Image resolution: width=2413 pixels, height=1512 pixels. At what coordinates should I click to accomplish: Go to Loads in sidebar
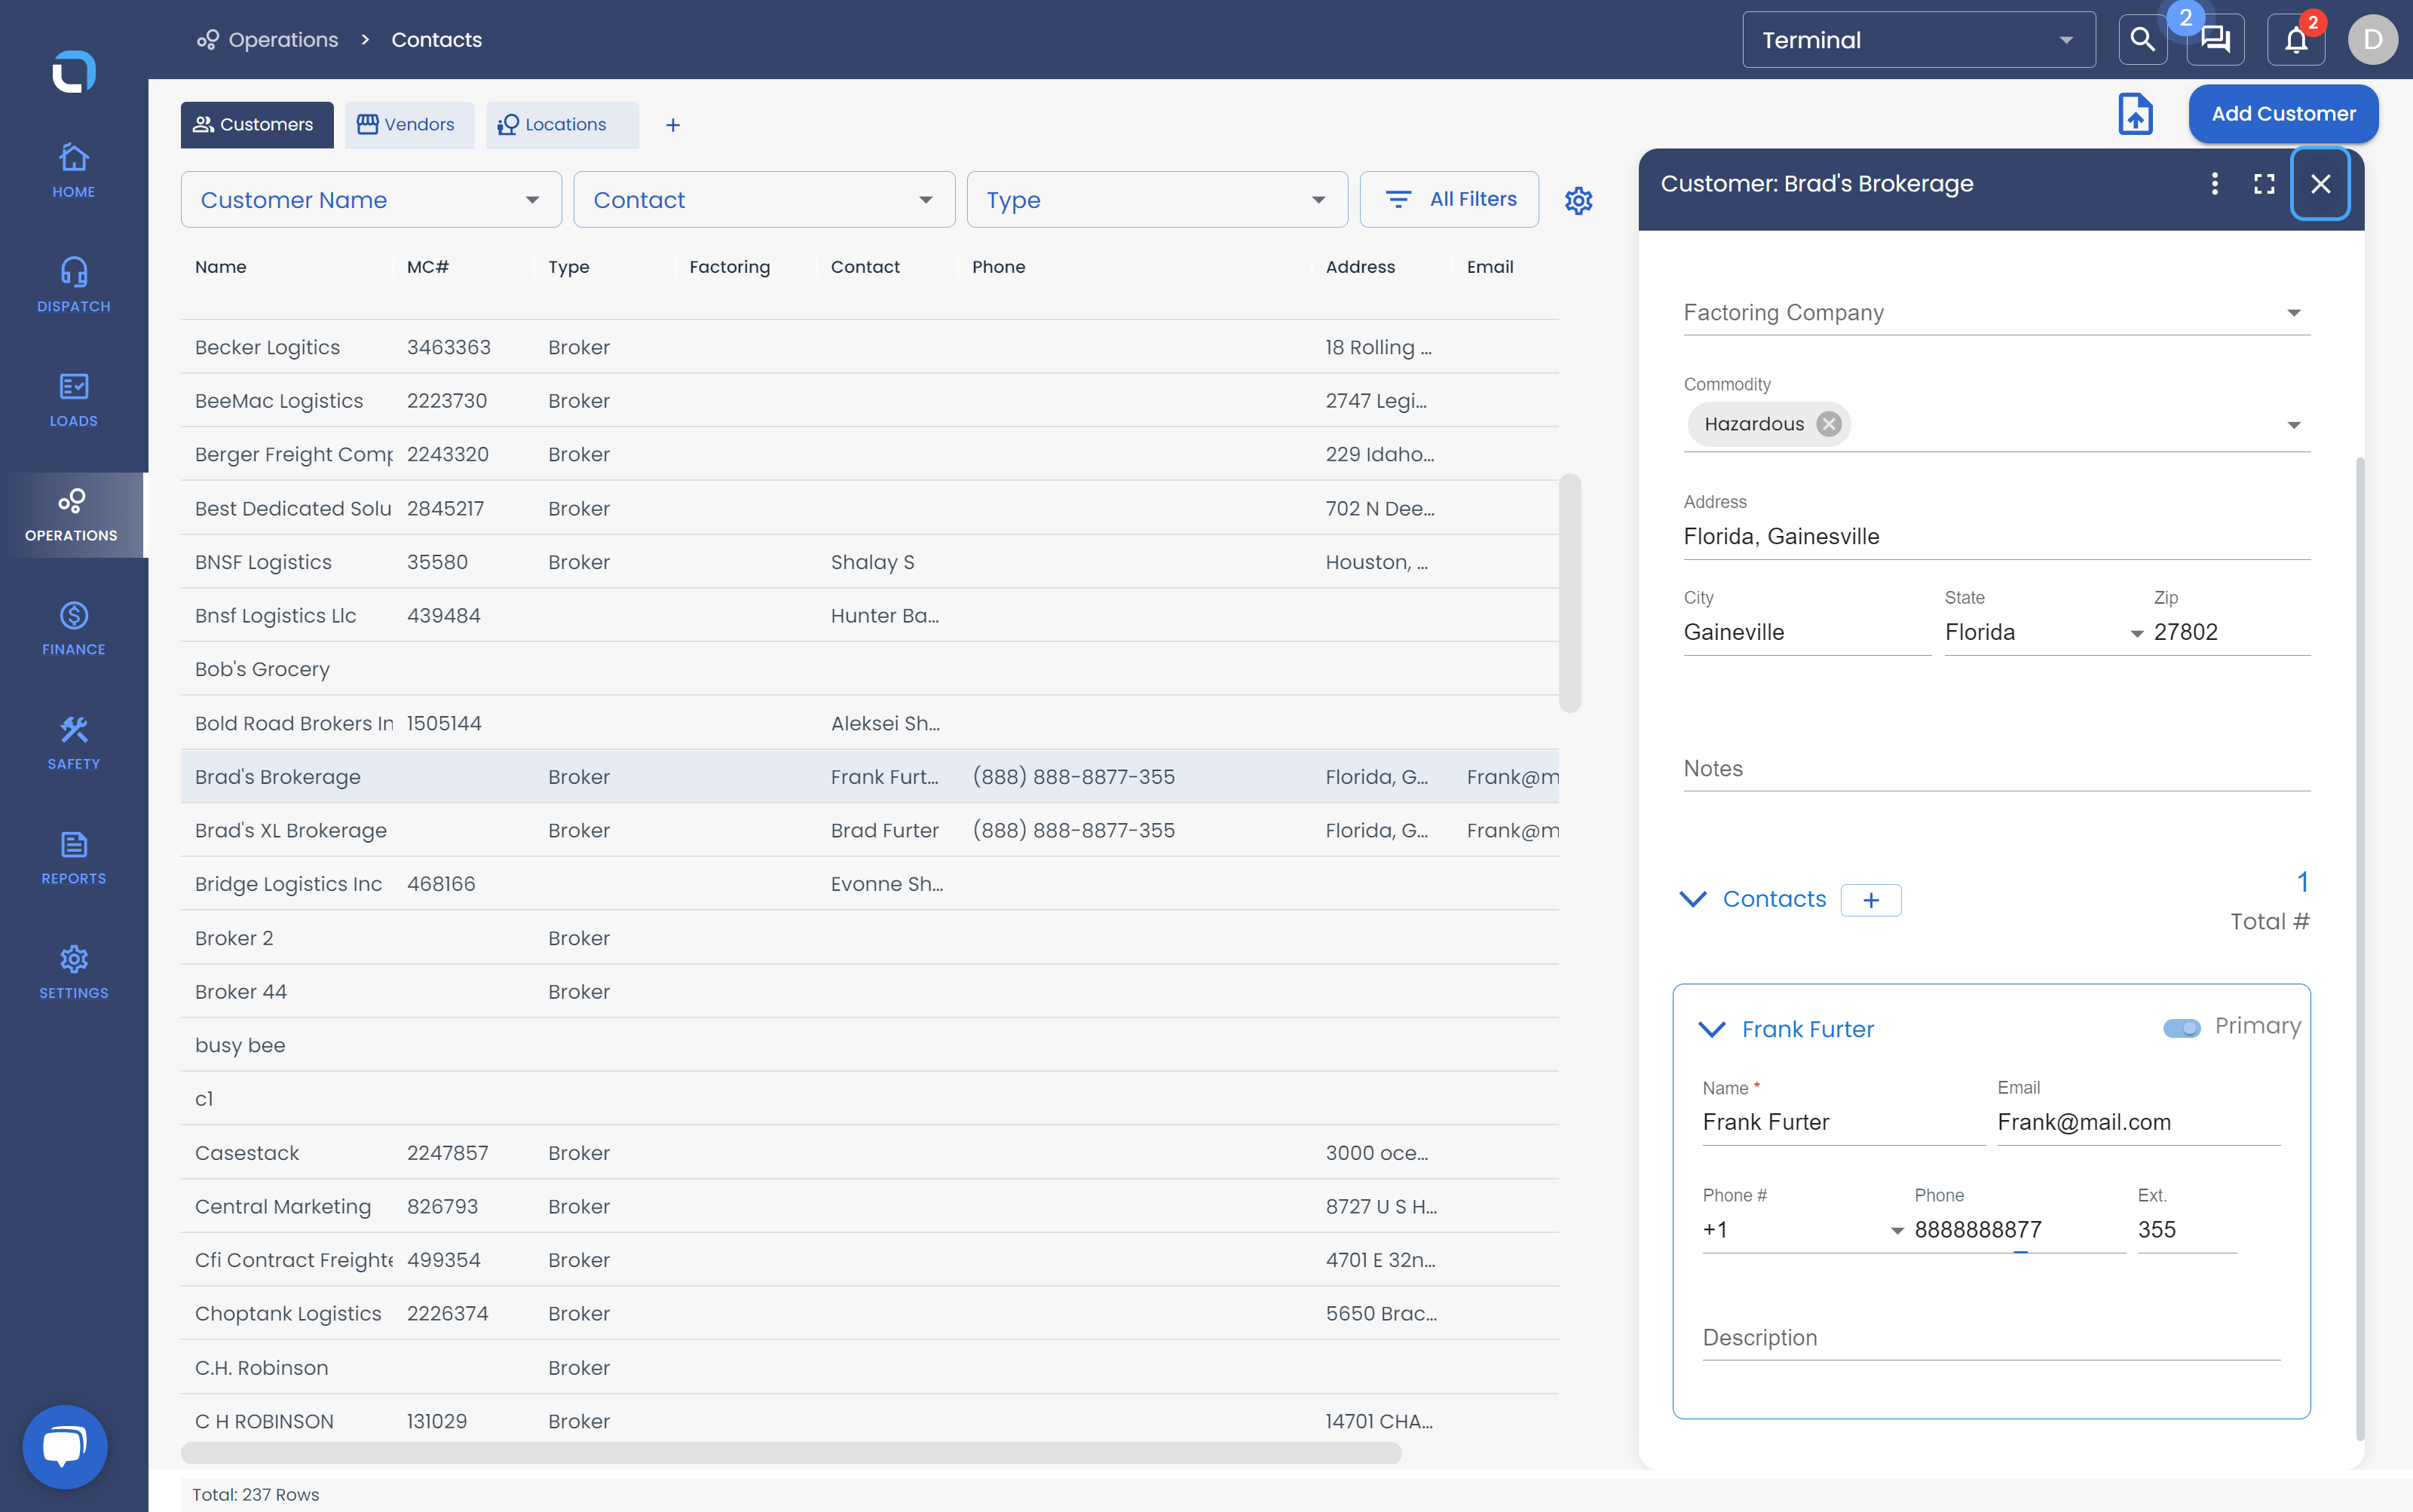[73, 400]
